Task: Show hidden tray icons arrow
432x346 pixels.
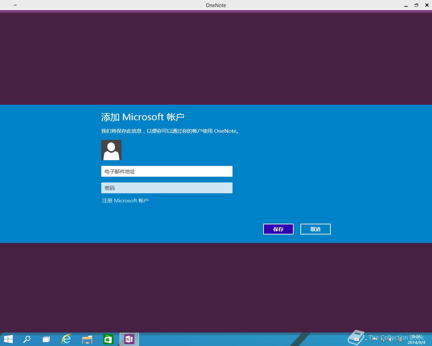Action: 366,340
